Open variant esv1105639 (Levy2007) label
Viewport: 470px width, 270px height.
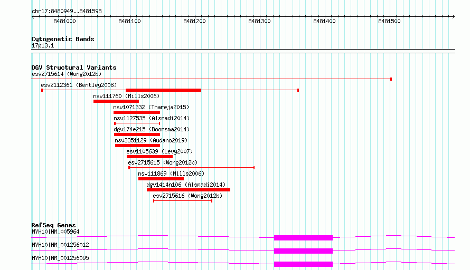159,151
